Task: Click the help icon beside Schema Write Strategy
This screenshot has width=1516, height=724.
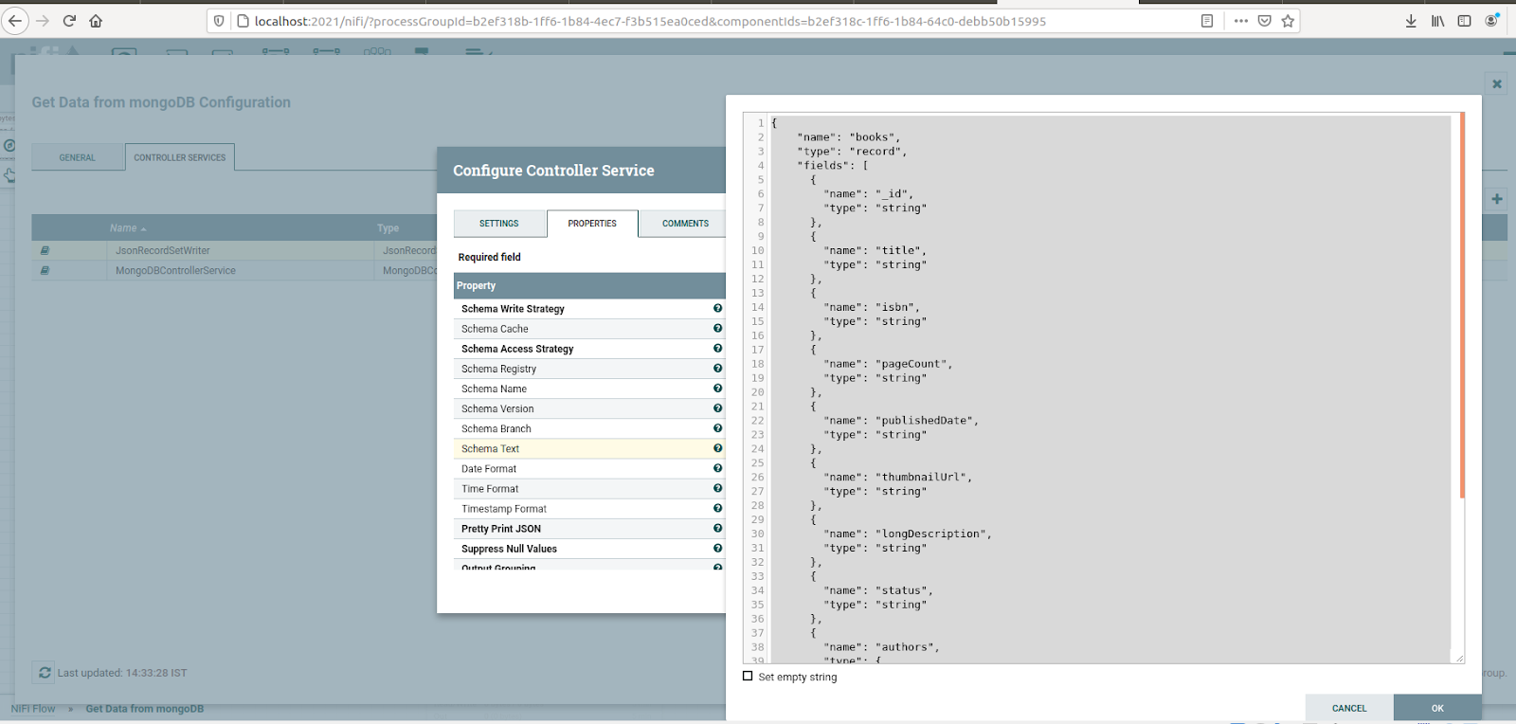Action: tap(717, 309)
